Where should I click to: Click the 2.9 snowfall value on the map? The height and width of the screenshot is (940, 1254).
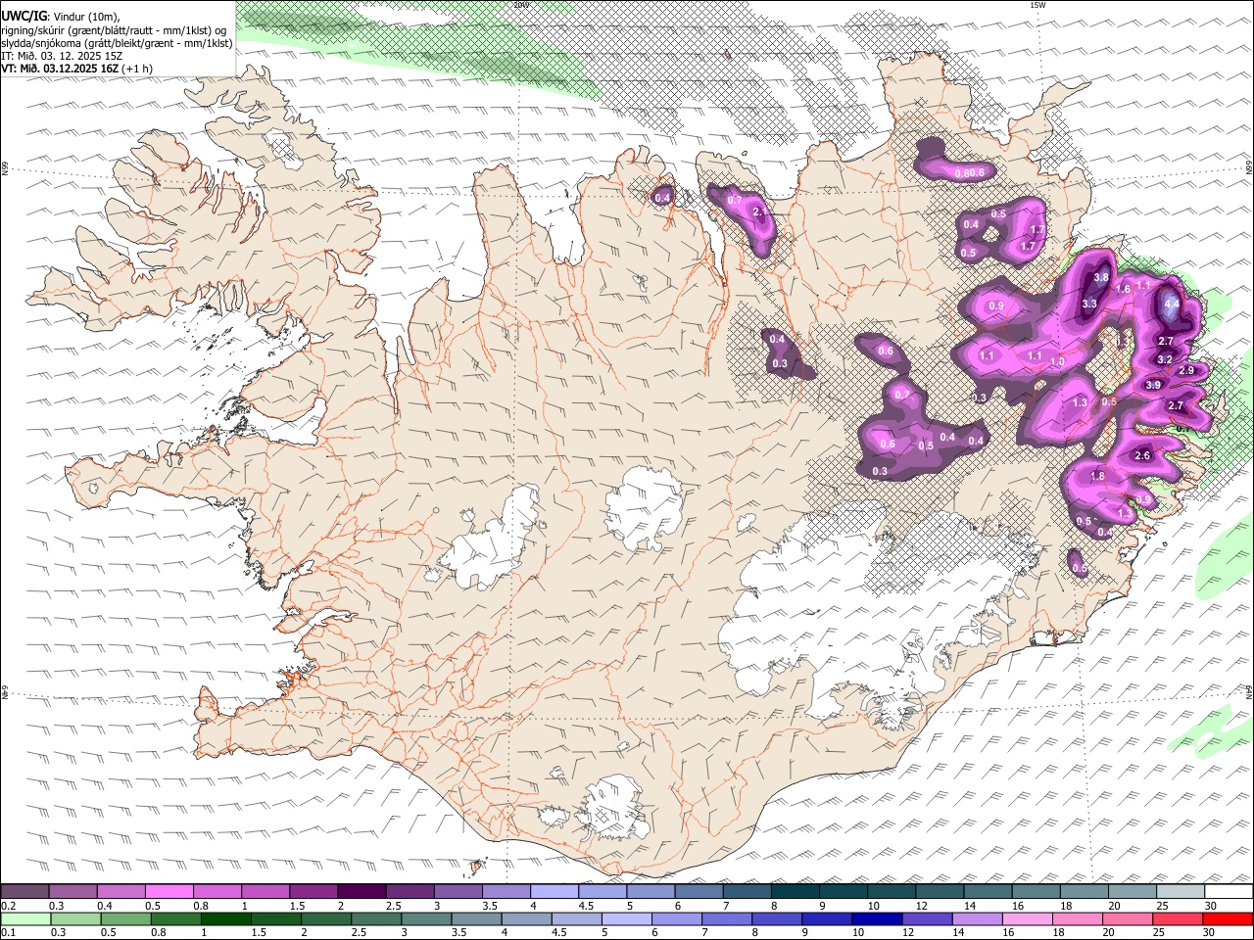click(1186, 371)
